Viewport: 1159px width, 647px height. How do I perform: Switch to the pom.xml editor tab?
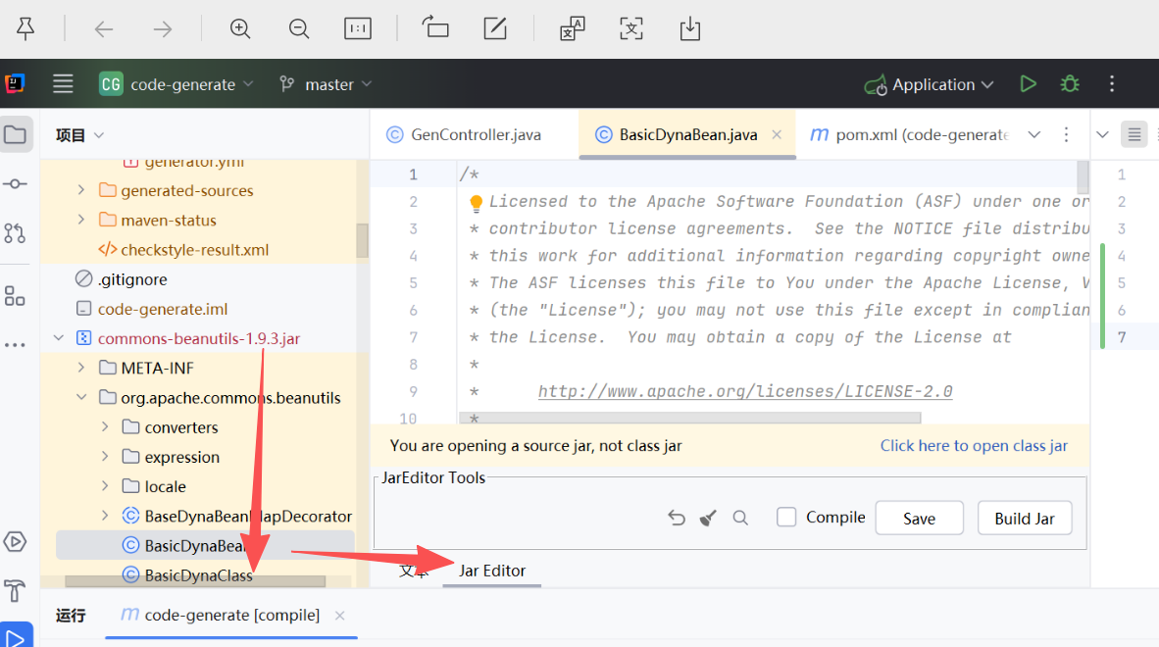(x=909, y=134)
